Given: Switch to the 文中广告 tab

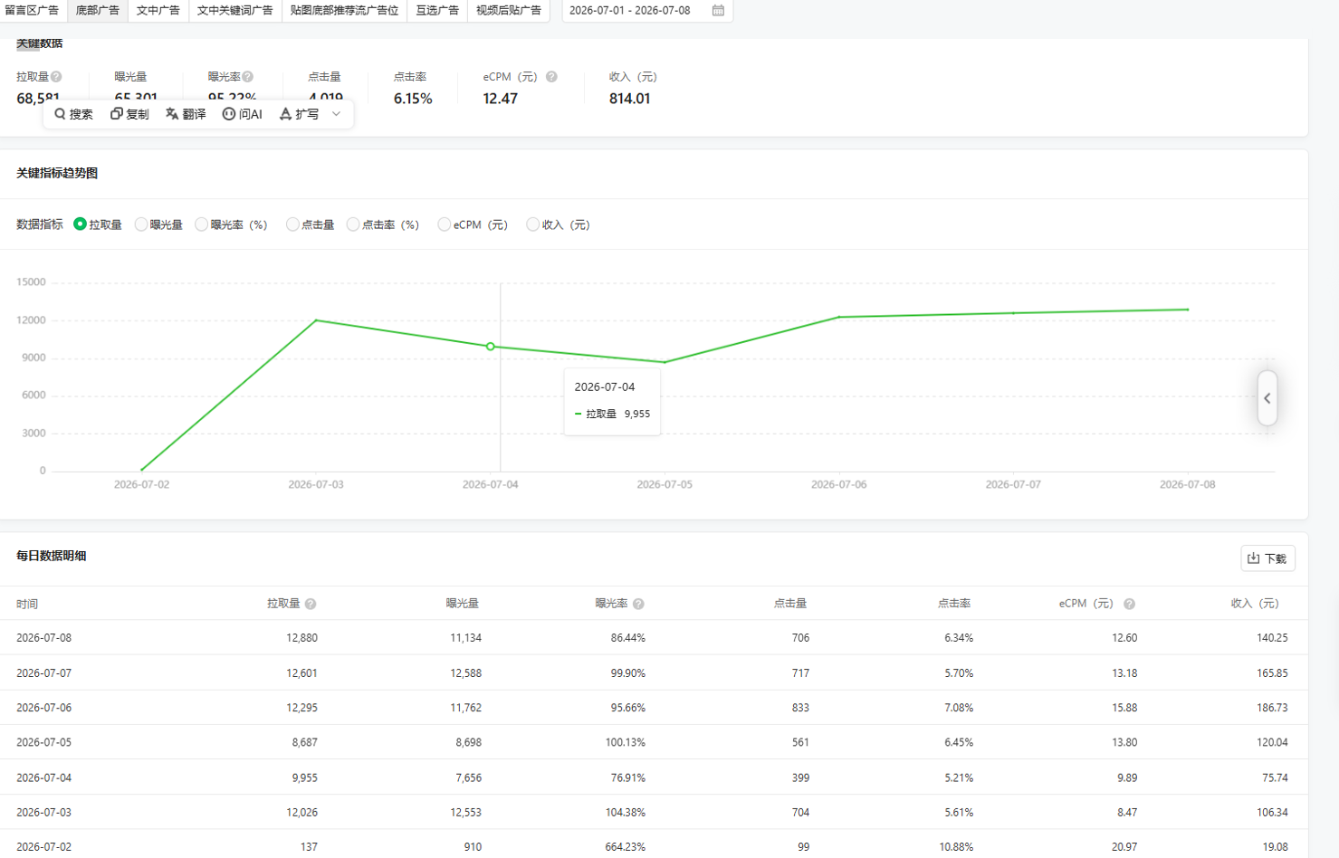Looking at the screenshot, I should coord(158,10).
